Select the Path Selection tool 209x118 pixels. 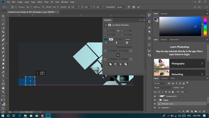point(3,80)
